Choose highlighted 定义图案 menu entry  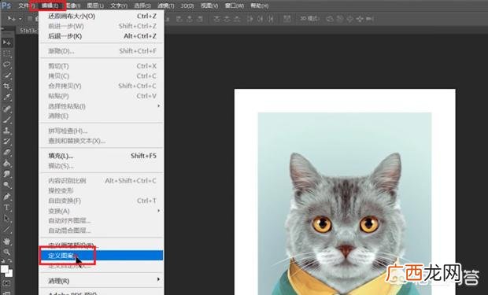click(x=101, y=256)
